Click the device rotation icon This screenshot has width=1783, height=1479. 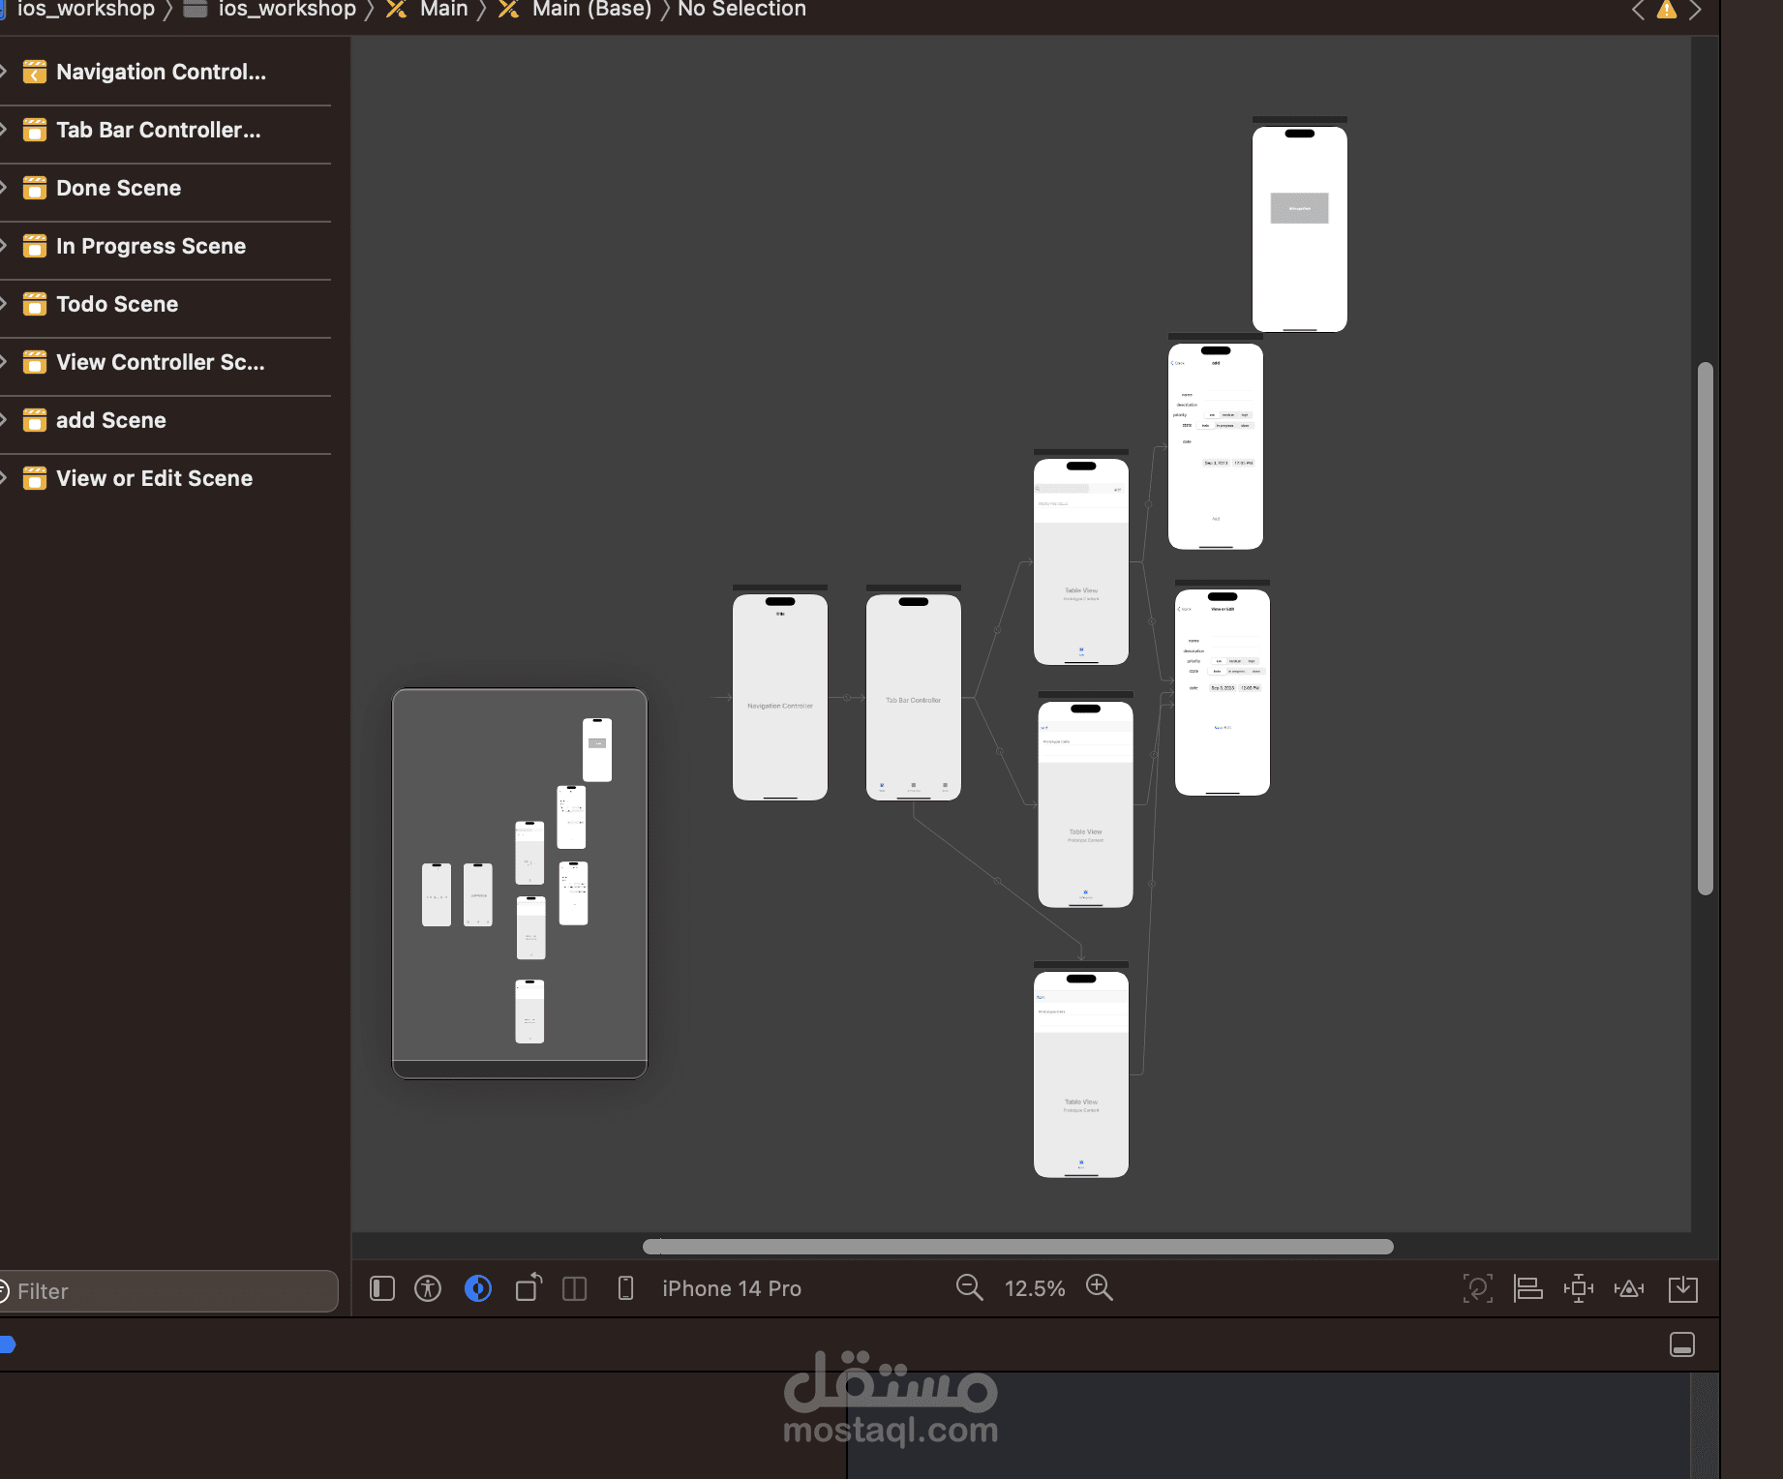pos(529,1288)
